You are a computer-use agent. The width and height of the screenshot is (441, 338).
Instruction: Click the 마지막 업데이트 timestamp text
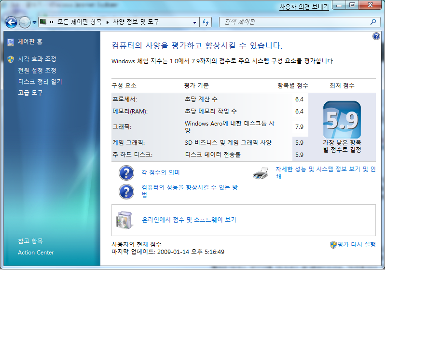(168, 252)
